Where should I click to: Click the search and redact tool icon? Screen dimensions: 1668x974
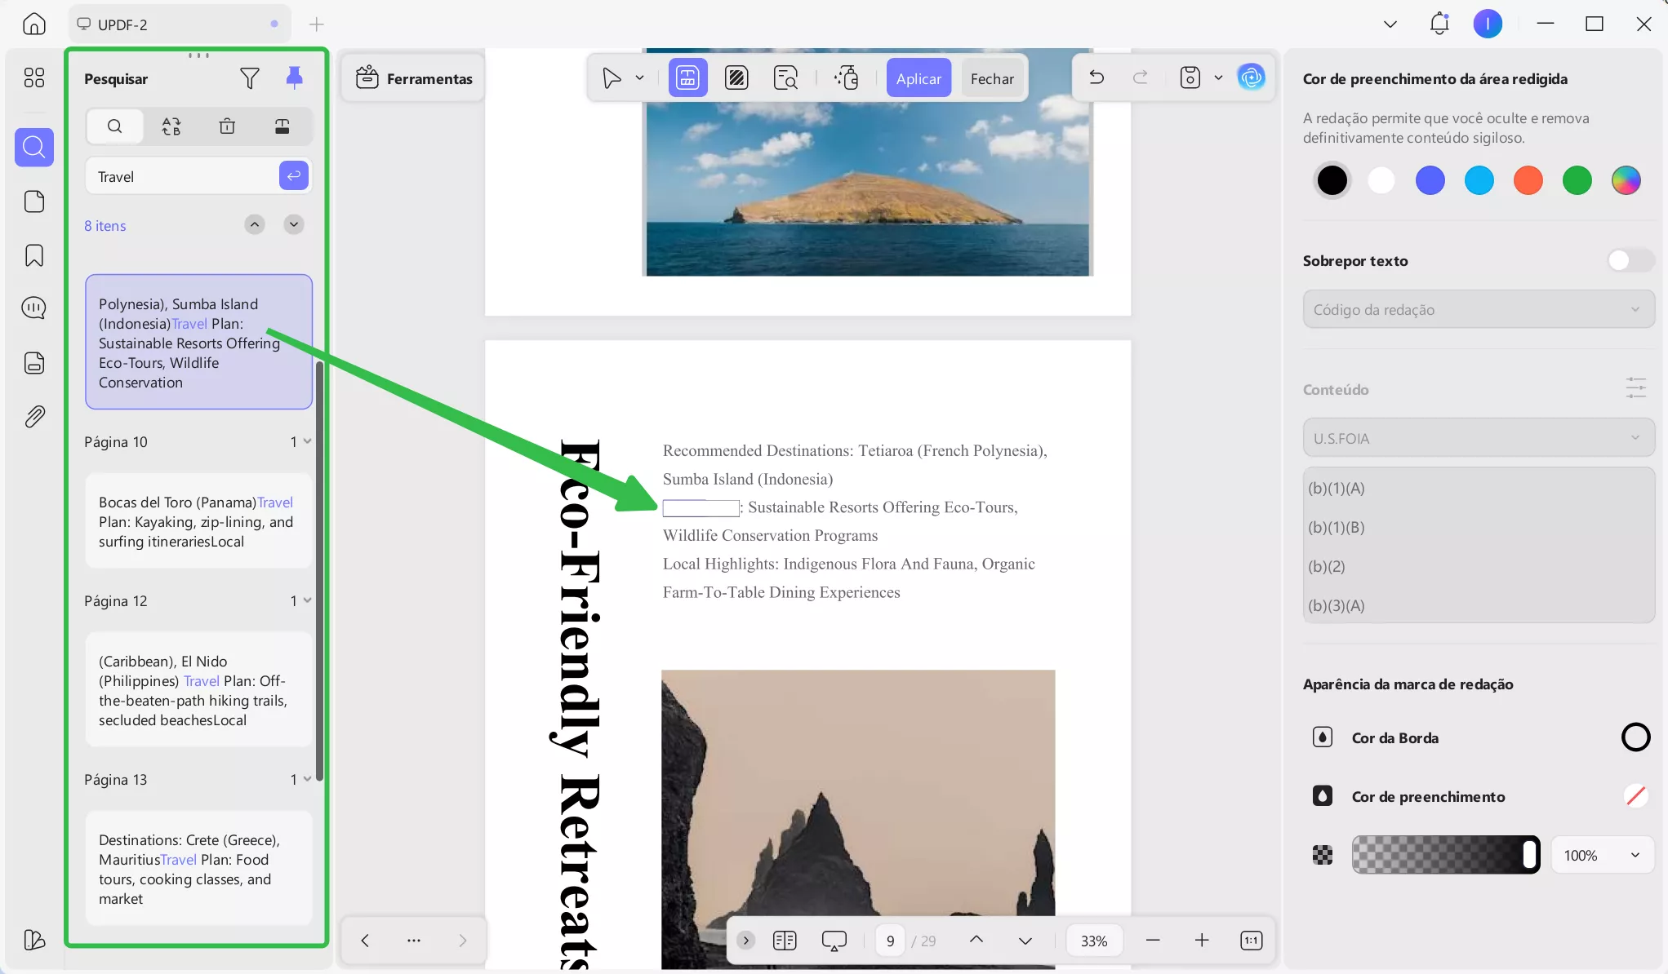(x=785, y=78)
